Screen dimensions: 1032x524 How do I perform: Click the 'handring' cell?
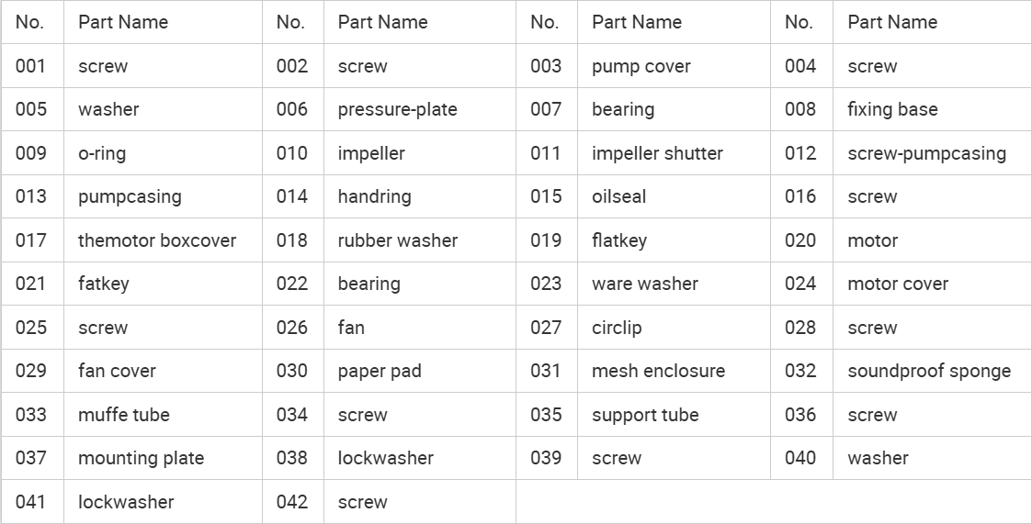click(374, 196)
